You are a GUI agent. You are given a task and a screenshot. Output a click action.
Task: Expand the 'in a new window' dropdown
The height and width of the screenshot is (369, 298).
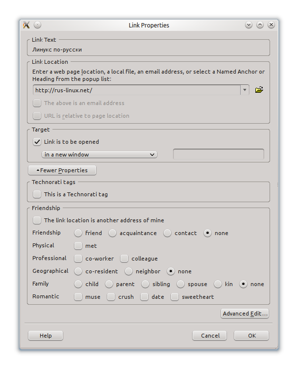[x=99, y=155]
